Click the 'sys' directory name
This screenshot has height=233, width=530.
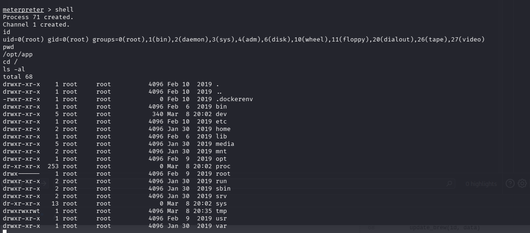pos(221,203)
